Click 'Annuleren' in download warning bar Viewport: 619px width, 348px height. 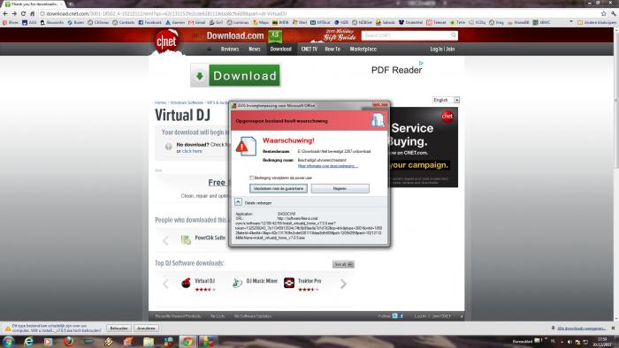coord(147,329)
